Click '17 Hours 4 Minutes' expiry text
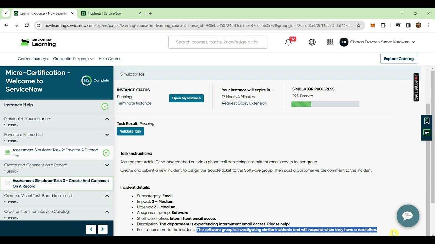 click(238, 97)
